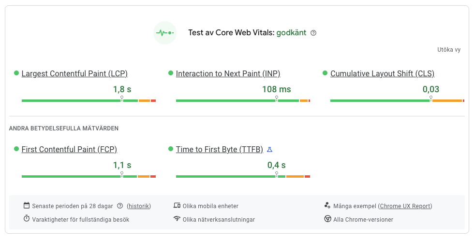
Task: Click the Chrome icon for Alla Chrome-versioner
Action: (328, 219)
